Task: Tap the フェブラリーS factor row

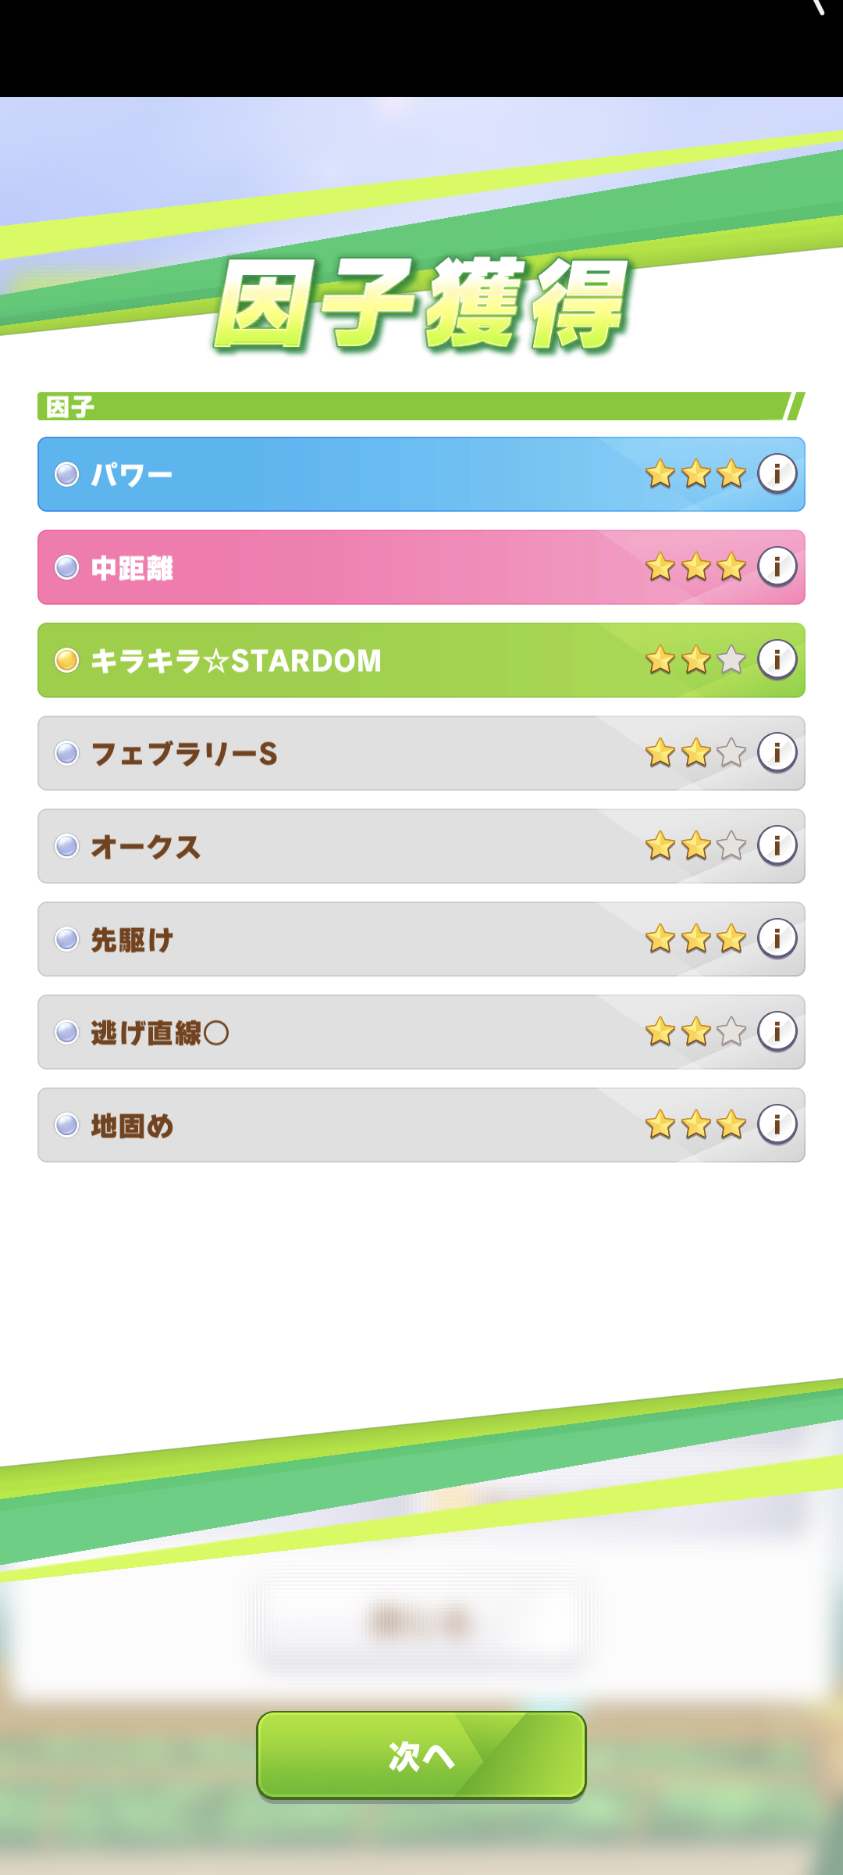Action: [x=421, y=753]
